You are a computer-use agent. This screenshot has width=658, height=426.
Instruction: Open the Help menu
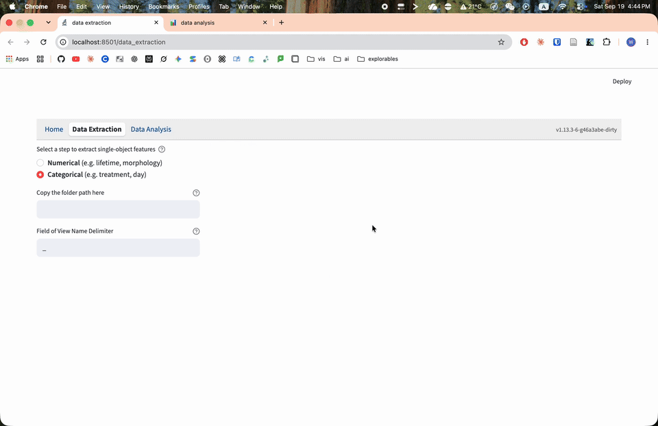tap(276, 6)
